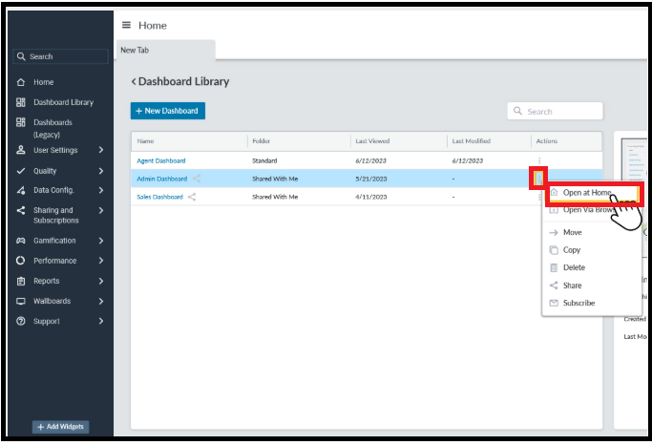
Task: Click the Dashboard Library sidebar icon
Action: tap(21, 102)
